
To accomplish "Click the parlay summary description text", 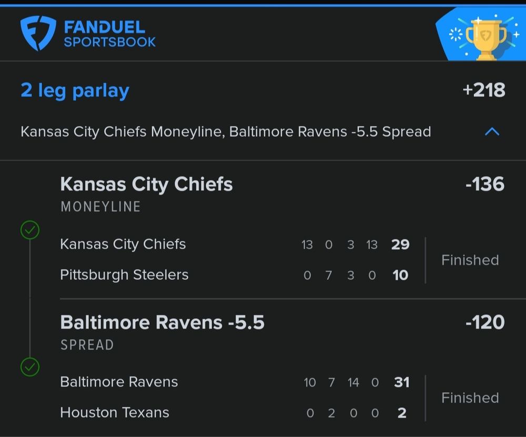I will point(226,131).
